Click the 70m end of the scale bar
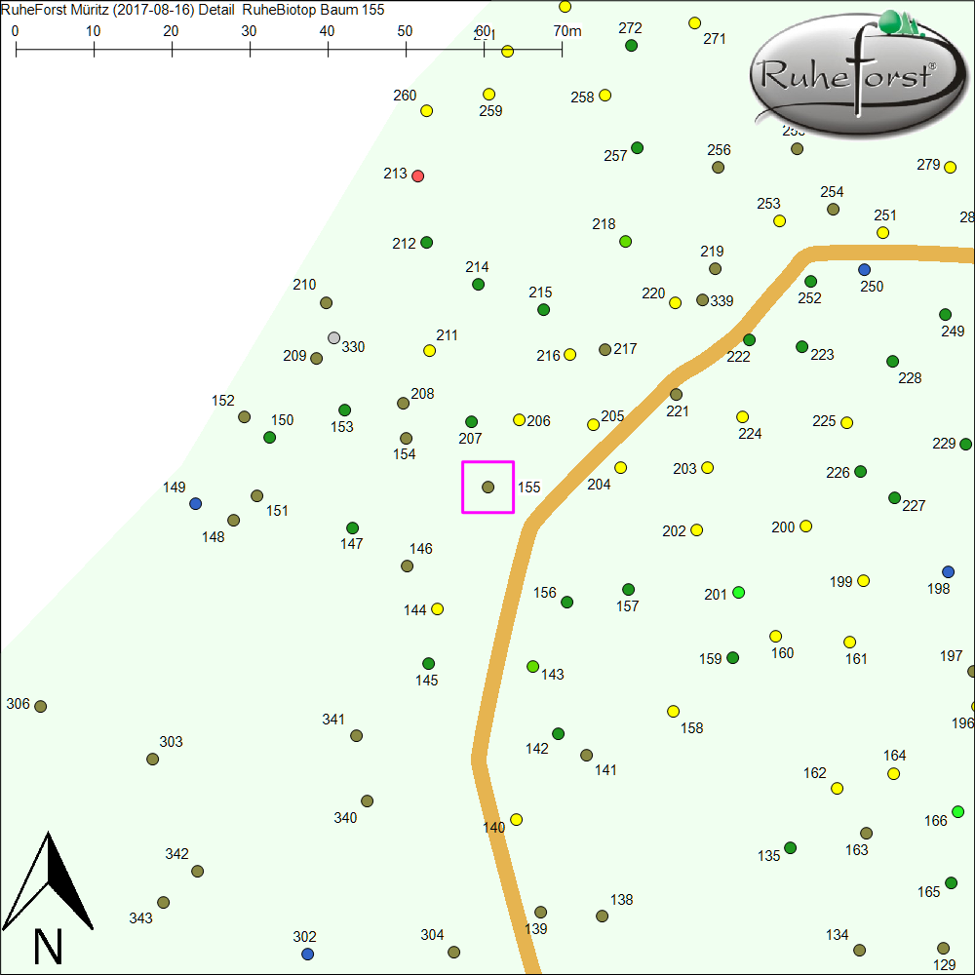The height and width of the screenshot is (975, 975). coord(562,48)
